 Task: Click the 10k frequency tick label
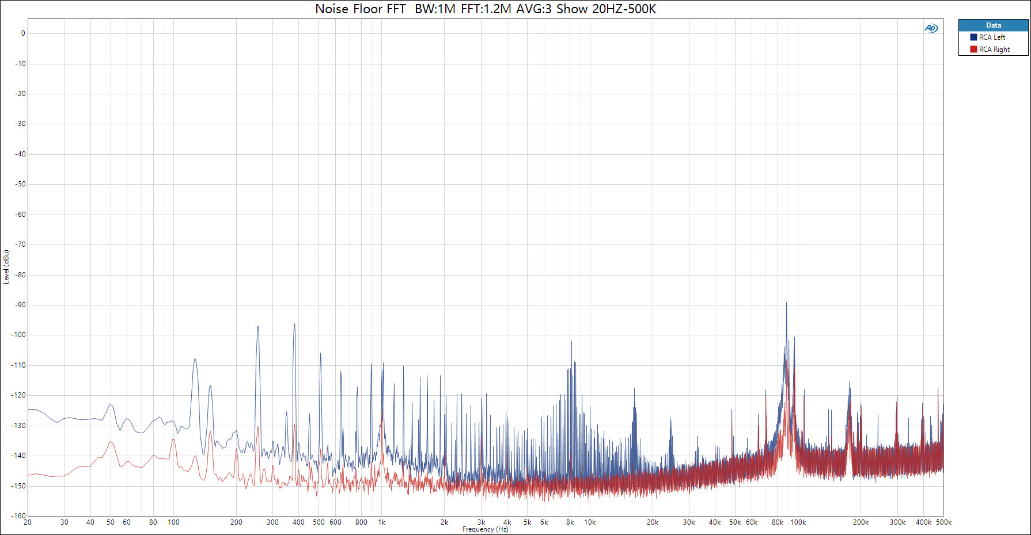click(x=590, y=522)
